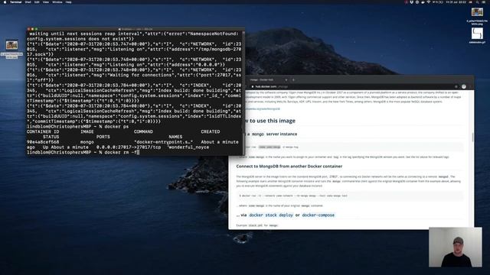Click the NAMES column header in Terminal
Viewport: 490px width, 275px height.
[x=175, y=137]
